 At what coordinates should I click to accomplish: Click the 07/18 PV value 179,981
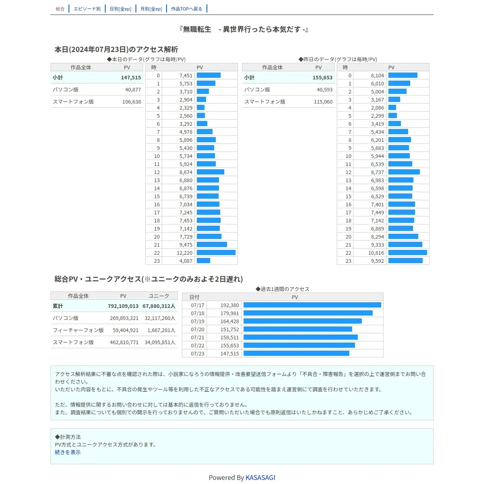(230, 314)
